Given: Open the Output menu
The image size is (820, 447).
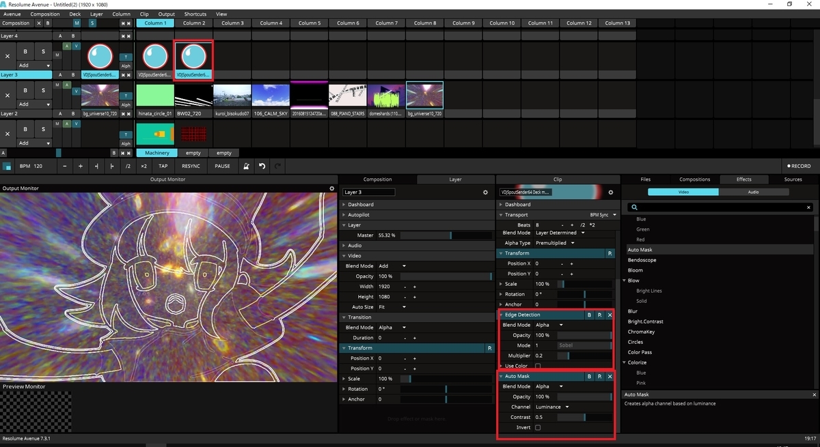Looking at the screenshot, I should click(167, 14).
